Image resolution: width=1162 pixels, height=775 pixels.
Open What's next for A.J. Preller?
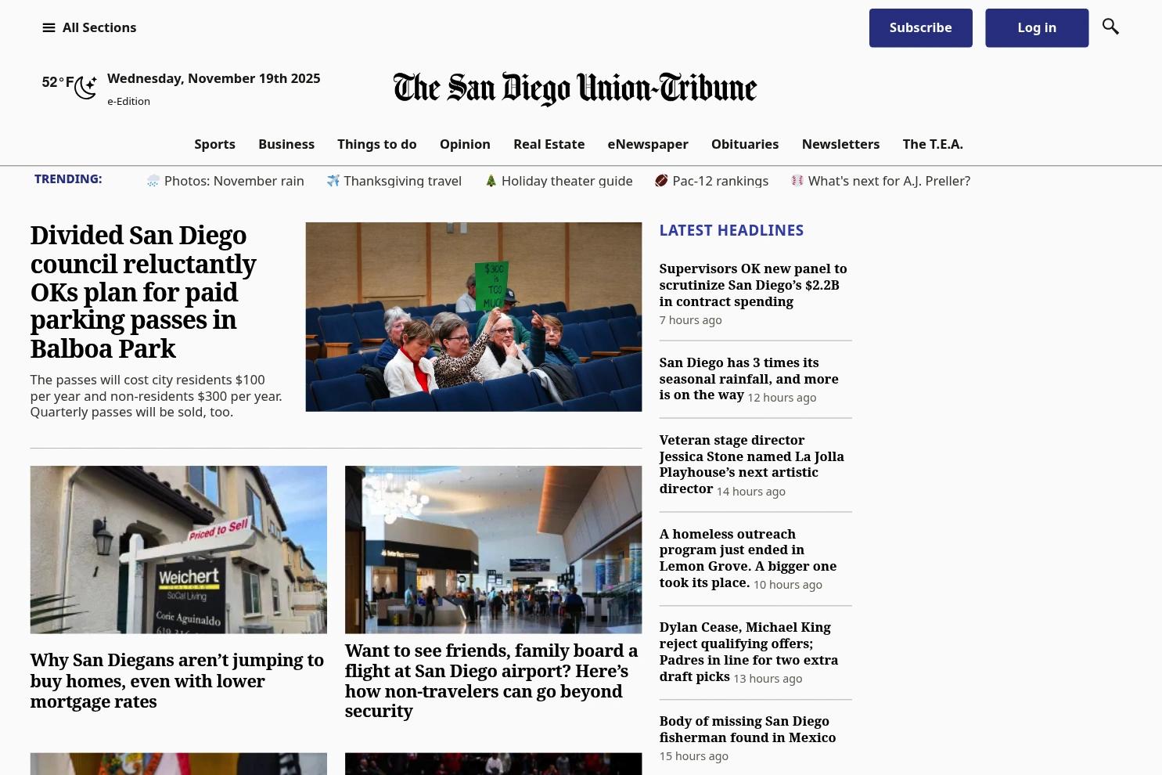[889, 181]
